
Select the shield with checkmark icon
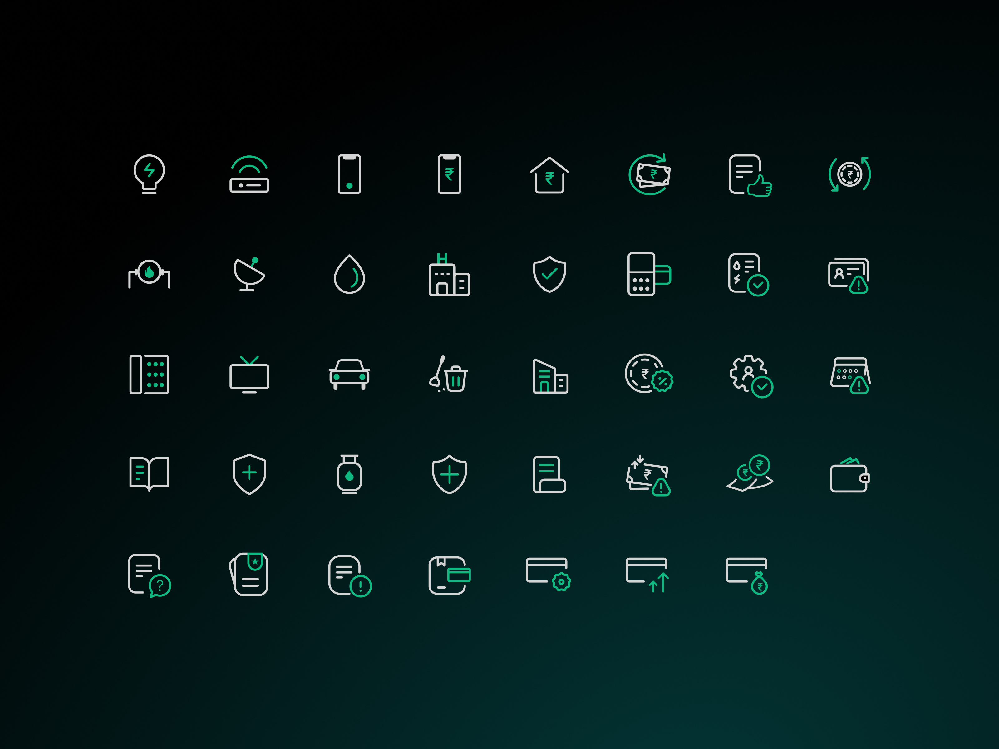[x=549, y=274]
